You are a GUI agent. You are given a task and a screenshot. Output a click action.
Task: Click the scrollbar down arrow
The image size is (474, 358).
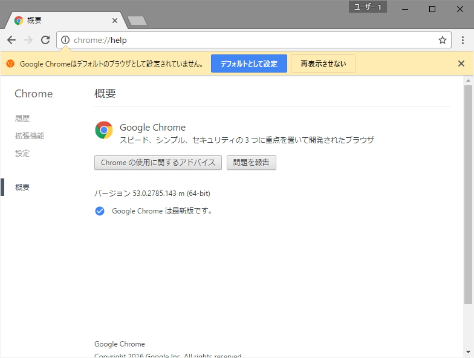click(x=468, y=352)
